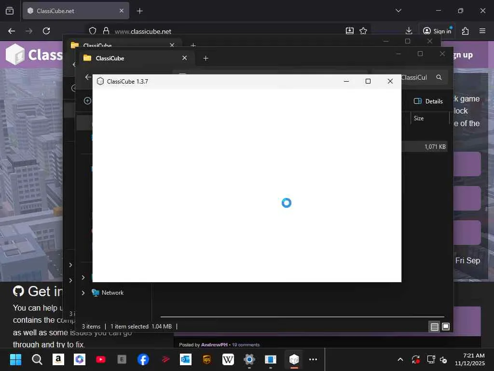Image resolution: width=494 pixels, height=371 pixels.
Task: Click the browser Sign in button
Action: (437, 31)
